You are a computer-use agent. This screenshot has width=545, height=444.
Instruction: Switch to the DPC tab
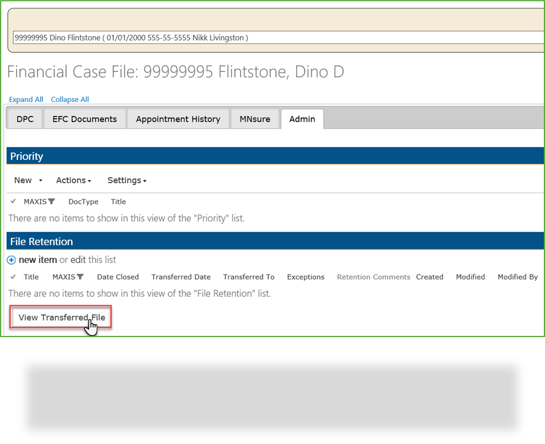click(x=24, y=119)
